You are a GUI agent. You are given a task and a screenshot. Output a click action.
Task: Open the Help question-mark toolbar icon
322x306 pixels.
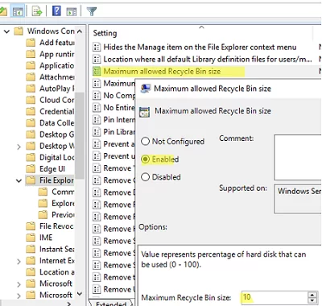point(56,11)
